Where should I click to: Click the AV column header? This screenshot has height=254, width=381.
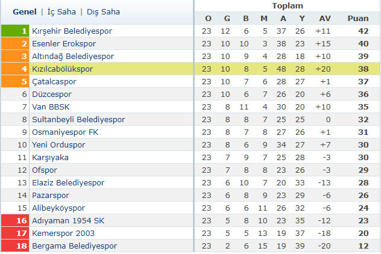[x=326, y=18]
